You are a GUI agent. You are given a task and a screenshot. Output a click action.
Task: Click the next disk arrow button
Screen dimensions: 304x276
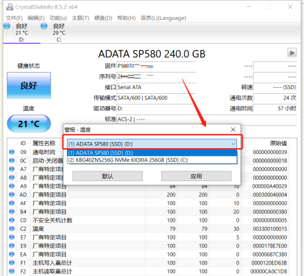292,53
